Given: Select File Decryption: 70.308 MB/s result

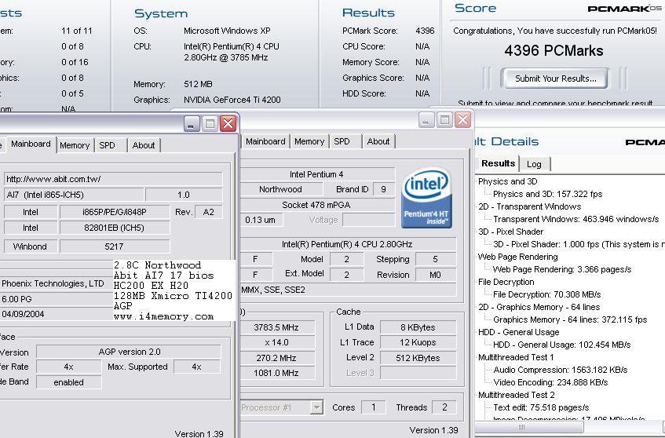Looking at the screenshot, I should 546,294.
